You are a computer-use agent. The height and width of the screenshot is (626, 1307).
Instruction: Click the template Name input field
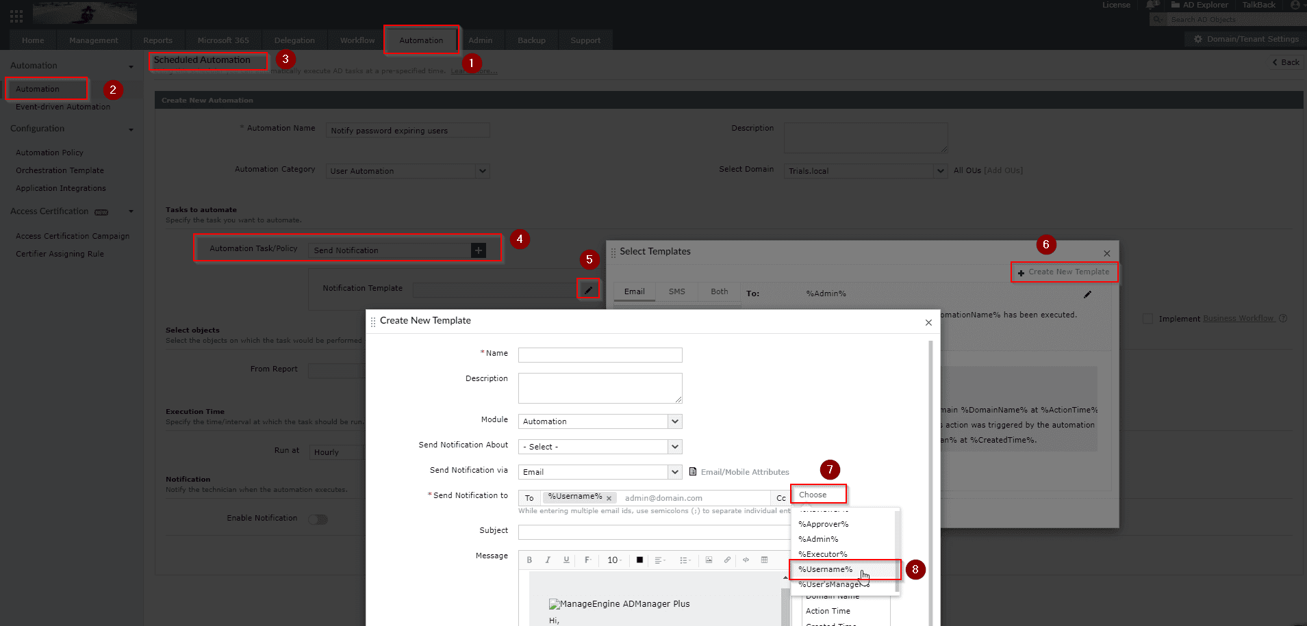[x=600, y=355]
